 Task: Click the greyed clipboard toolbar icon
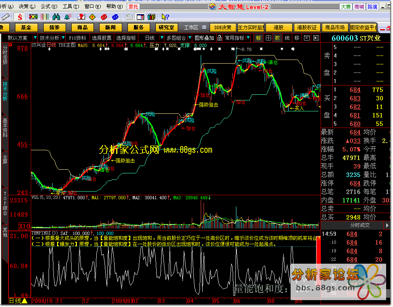[129, 17]
